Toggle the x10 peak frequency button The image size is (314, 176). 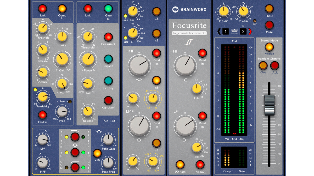click(97, 153)
